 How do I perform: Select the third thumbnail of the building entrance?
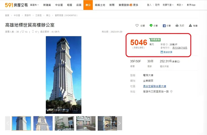click(x=64, y=123)
